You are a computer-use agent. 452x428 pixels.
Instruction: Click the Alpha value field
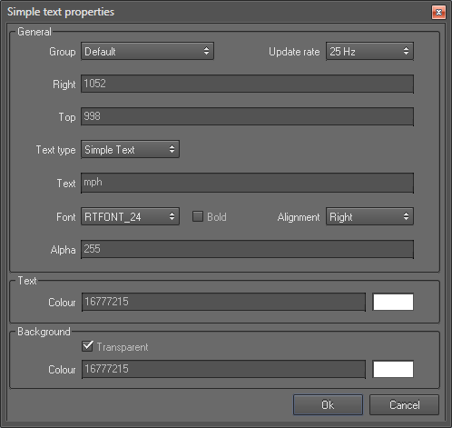tap(247, 249)
